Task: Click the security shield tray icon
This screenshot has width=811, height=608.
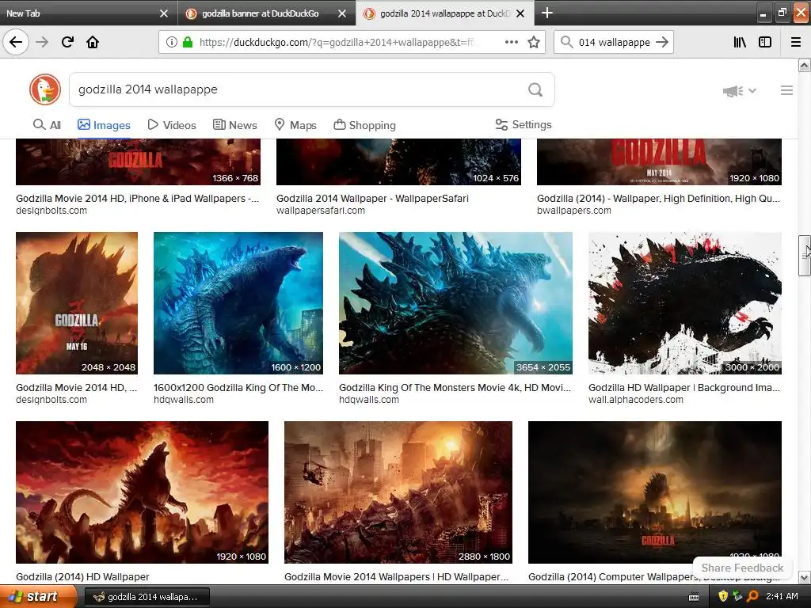Action: (x=723, y=596)
